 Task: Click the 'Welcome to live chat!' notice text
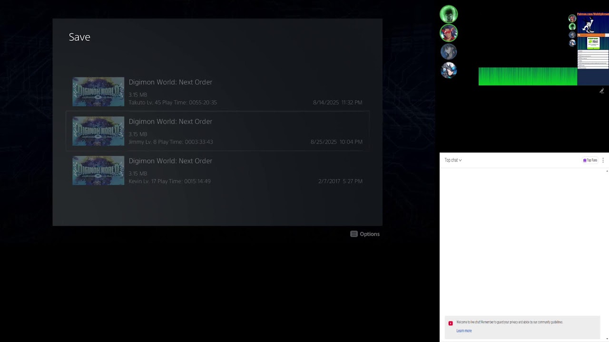tap(510, 322)
